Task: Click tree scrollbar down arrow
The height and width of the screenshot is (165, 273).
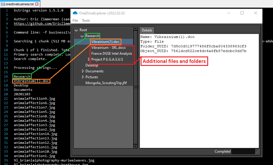Action: coord(135,146)
